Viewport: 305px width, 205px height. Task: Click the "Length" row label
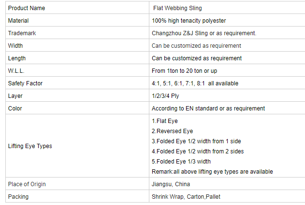17,58
